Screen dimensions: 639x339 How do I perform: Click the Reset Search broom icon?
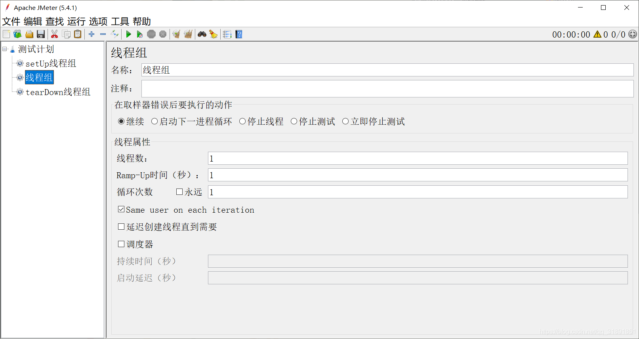pos(214,34)
